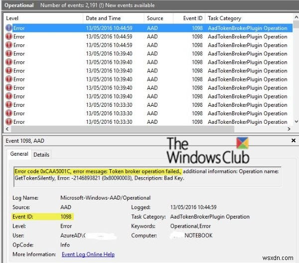
Task: Click the error icon on the highlighted row
Action: pyautogui.click(x=9, y=28)
